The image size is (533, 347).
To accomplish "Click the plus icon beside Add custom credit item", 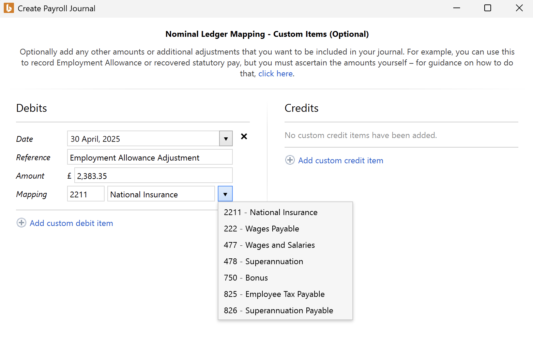I will click(290, 160).
